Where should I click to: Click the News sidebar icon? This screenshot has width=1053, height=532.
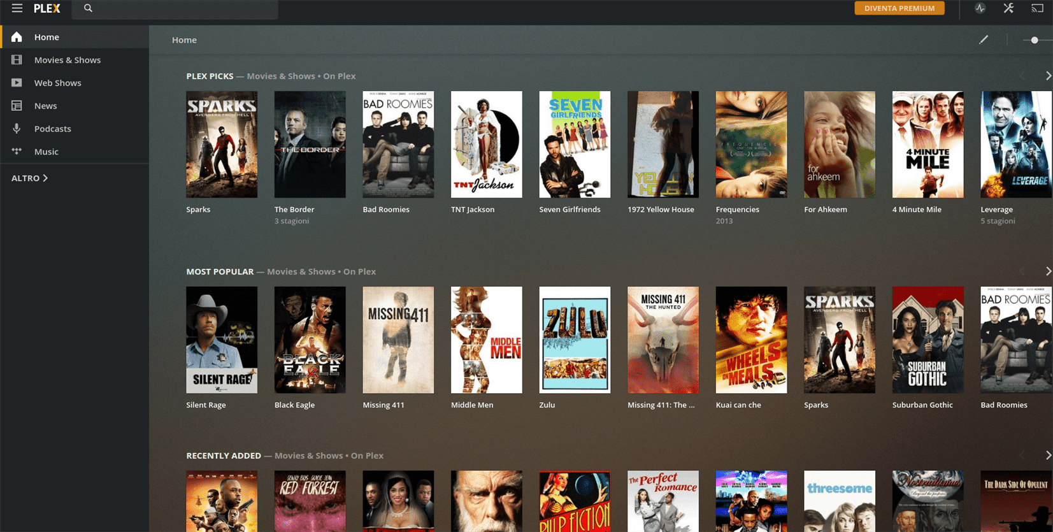click(x=17, y=106)
